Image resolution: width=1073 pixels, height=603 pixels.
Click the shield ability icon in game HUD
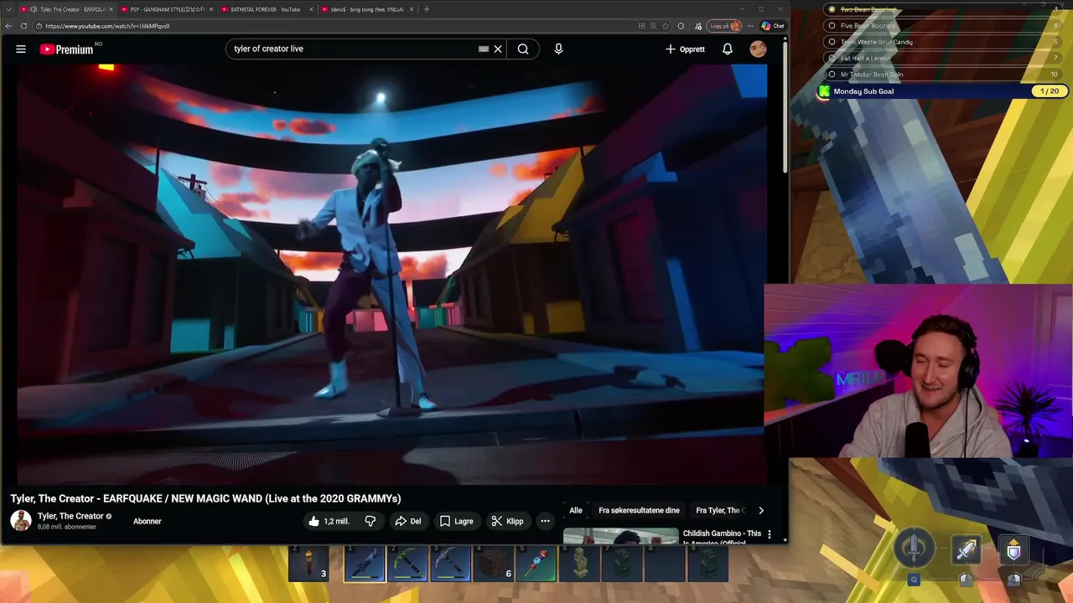(x=1013, y=550)
